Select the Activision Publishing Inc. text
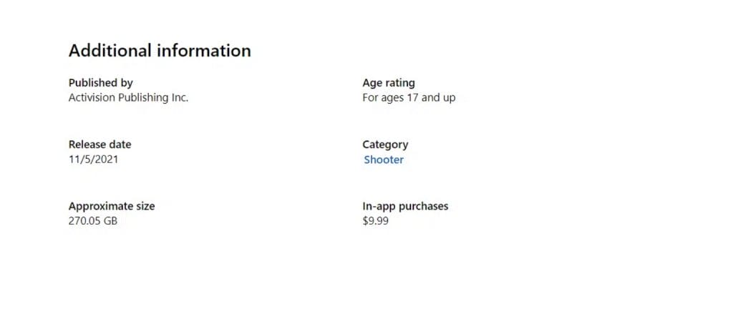 pos(128,97)
